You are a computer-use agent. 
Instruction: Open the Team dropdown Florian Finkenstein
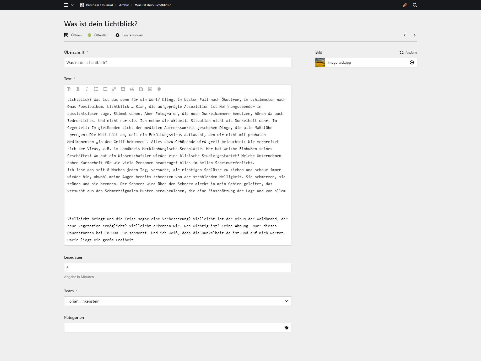(x=178, y=301)
